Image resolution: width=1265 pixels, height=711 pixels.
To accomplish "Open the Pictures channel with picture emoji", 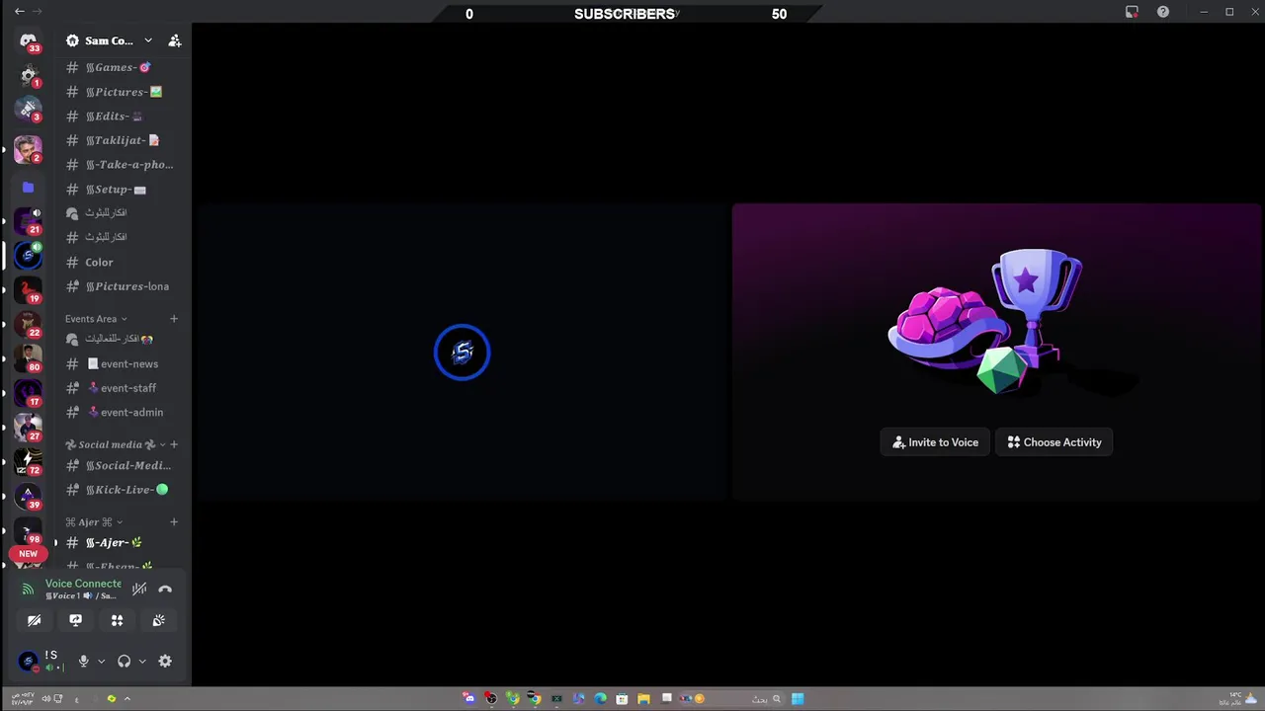I will pyautogui.click(x=121, y=92).
